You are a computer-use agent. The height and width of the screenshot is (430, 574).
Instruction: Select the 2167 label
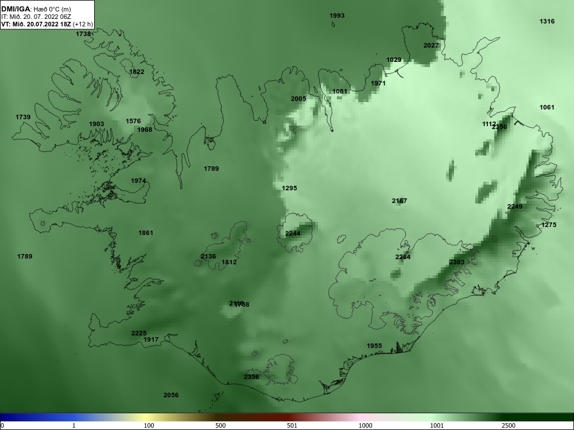[400, 200]
